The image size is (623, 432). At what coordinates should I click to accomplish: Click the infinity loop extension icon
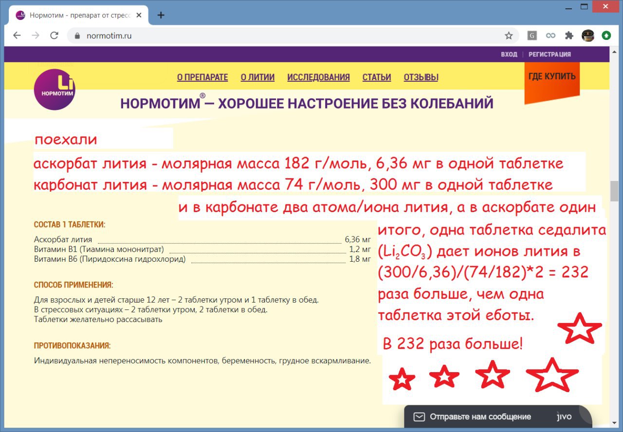tap(550, 36)
